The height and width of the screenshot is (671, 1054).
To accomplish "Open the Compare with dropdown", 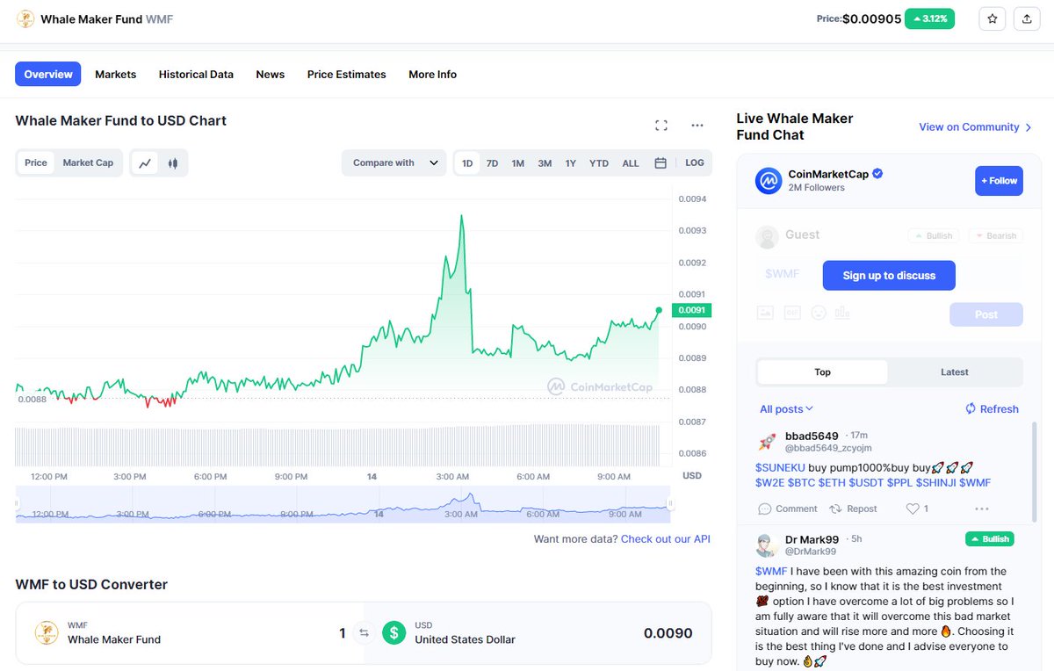I will pyautogui.click(x=394, y=162).
